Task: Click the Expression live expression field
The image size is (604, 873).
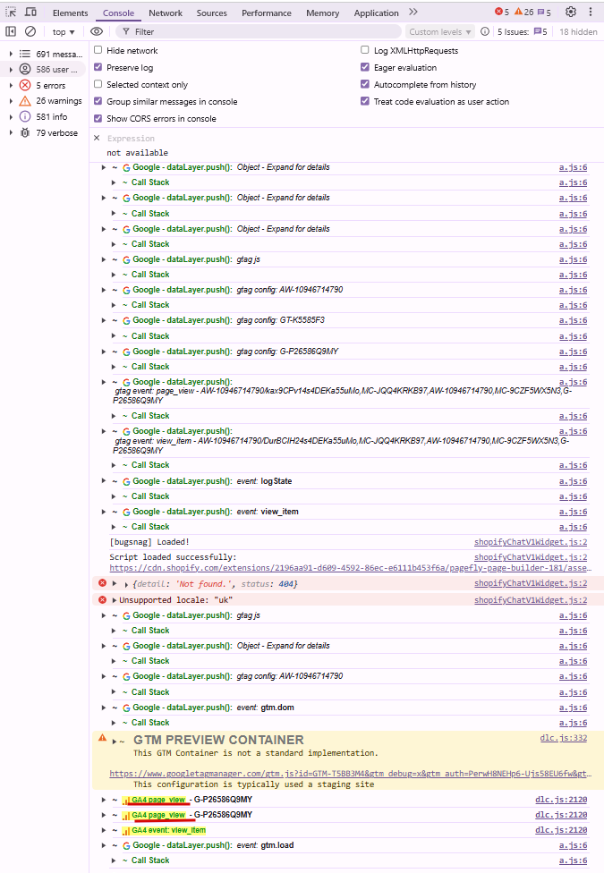Action: click(131, 138)
